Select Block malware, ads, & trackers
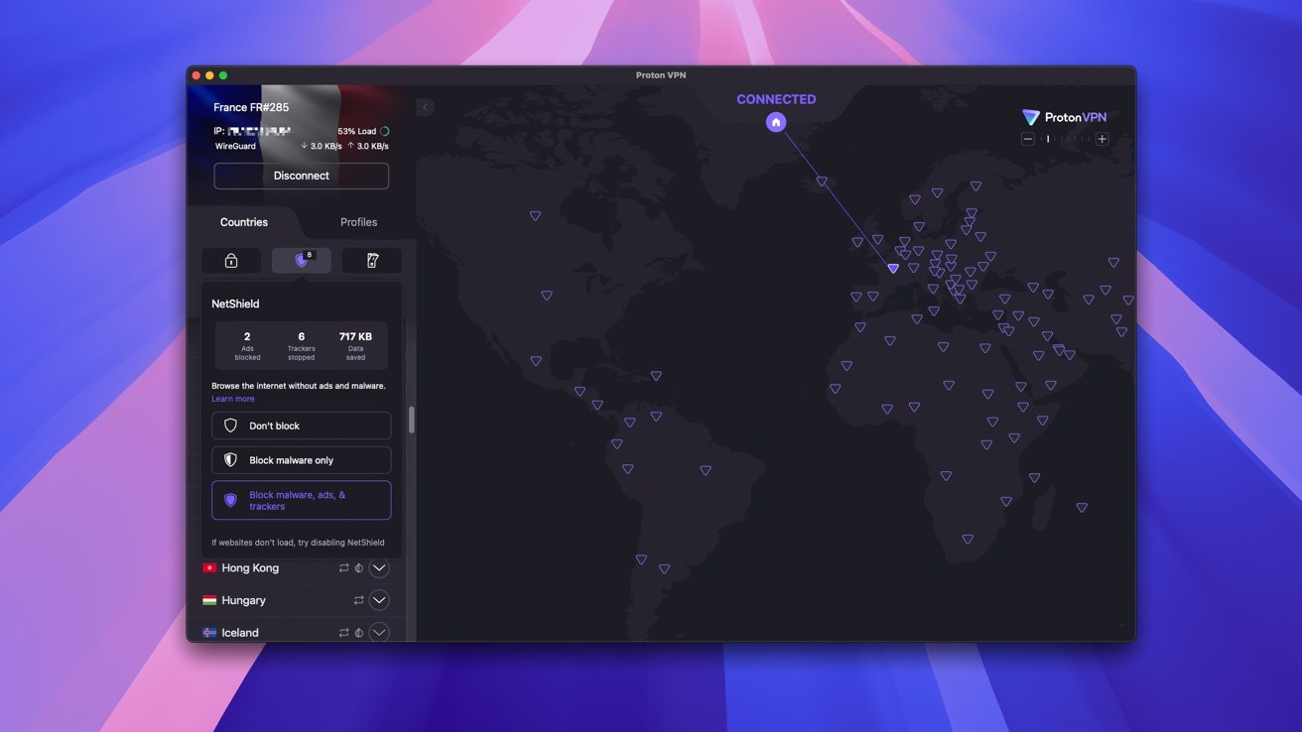The width and height of the screenshot is (1302, 732). pyautogui.click(x=302, y=501)
